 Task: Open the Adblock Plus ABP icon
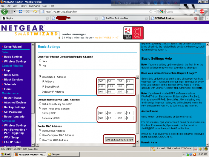(202, 11)
